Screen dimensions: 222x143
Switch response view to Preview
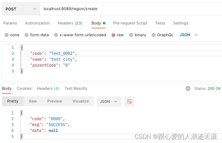55,101
